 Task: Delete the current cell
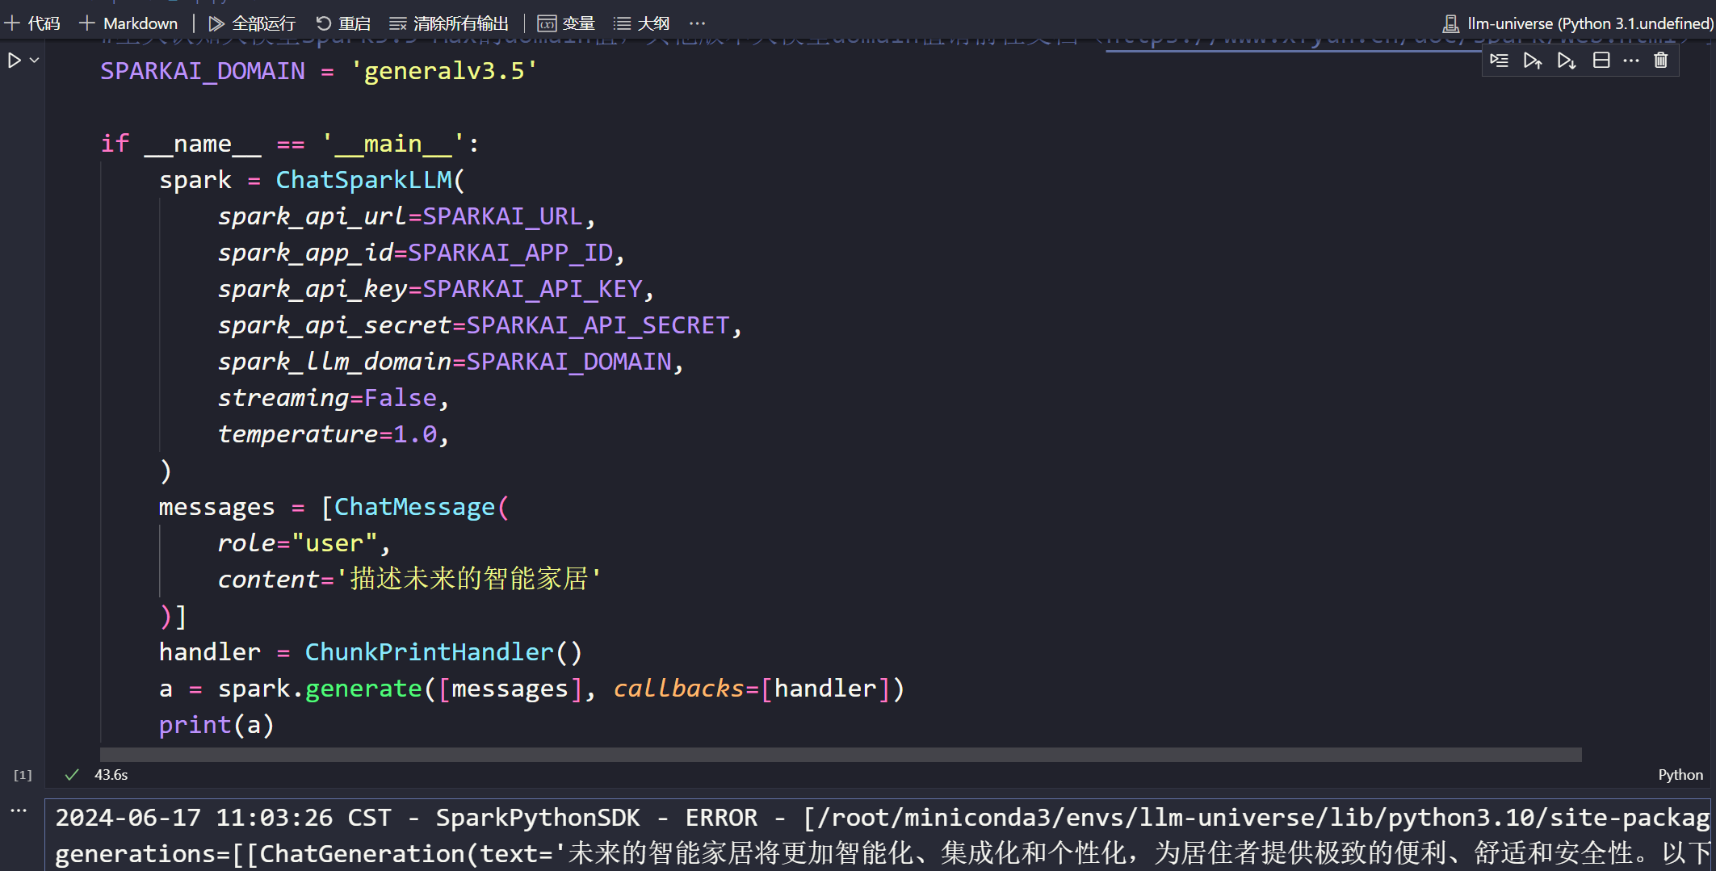coord(1661,61)
